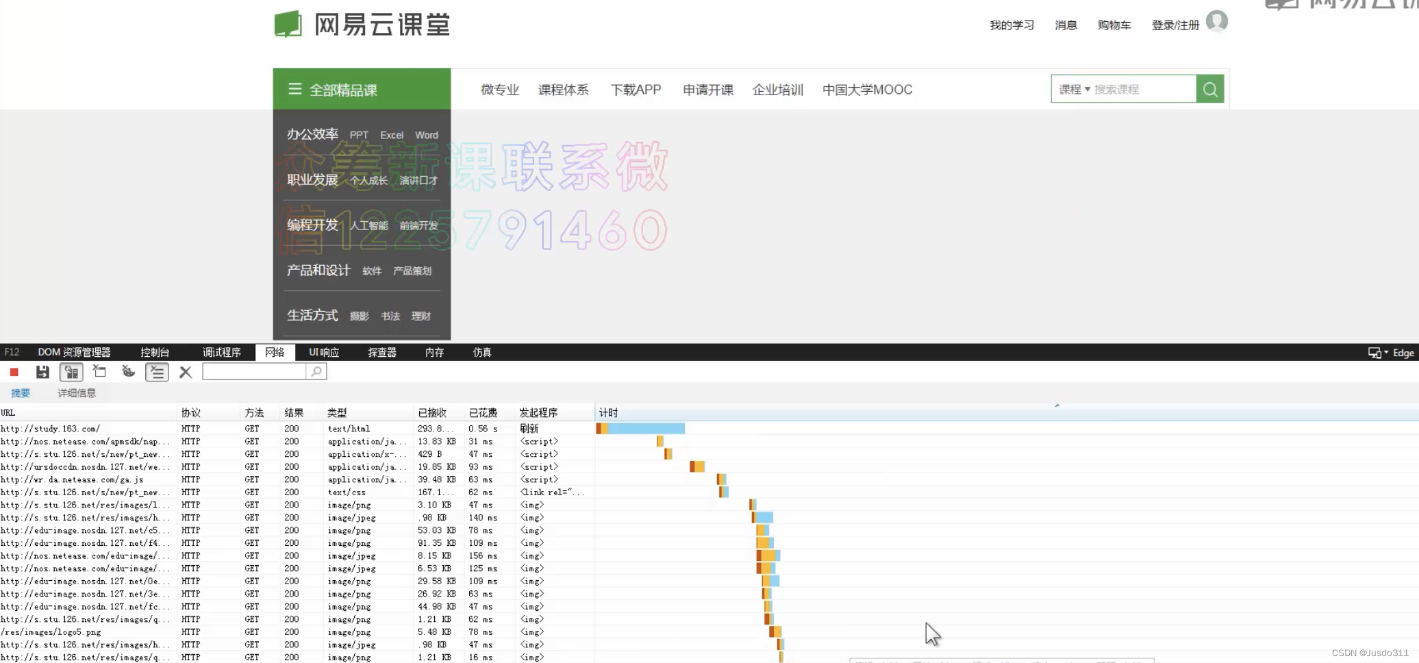The image size is (1419, 663).
Task: Click the 计时 column header
Action: (x=1007, y=412)
